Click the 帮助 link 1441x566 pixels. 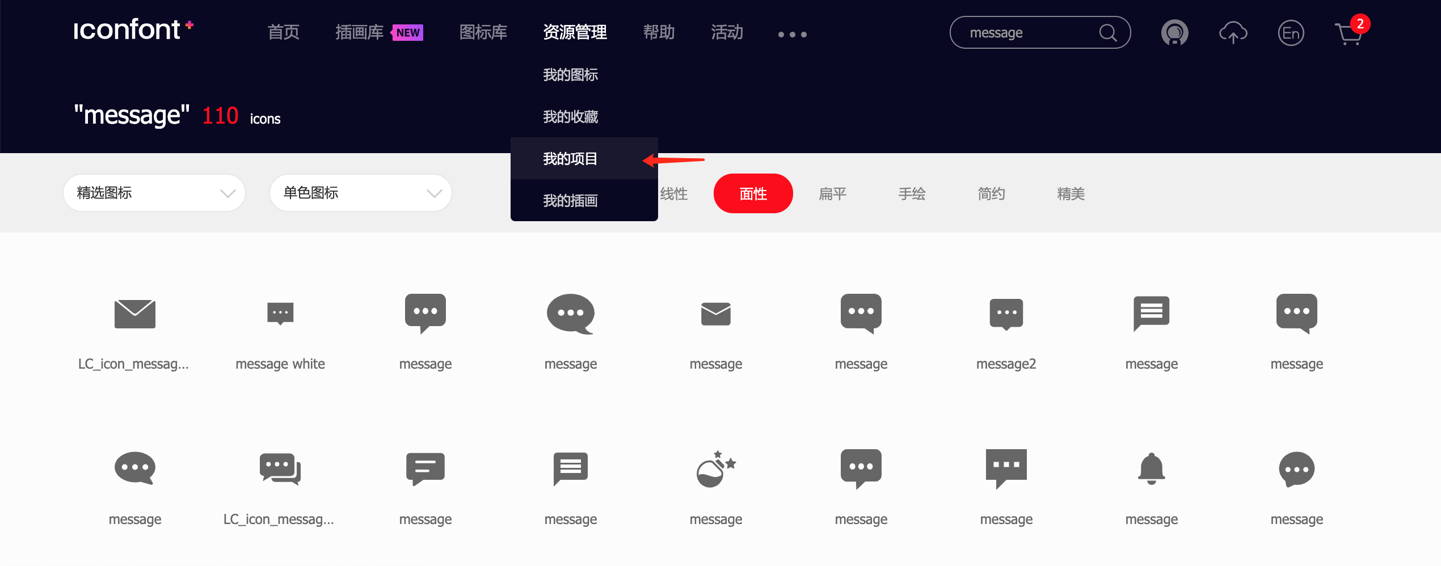(658, 32)
